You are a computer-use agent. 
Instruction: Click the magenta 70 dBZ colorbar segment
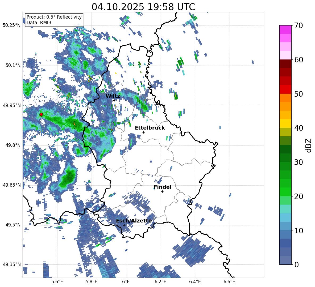[x=285, y=29]
